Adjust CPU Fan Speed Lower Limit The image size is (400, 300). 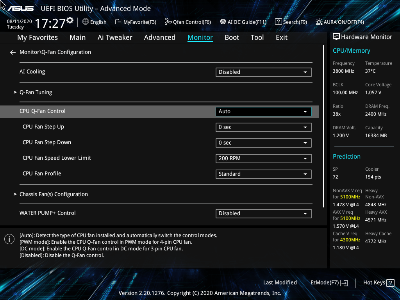pos(263,158)
